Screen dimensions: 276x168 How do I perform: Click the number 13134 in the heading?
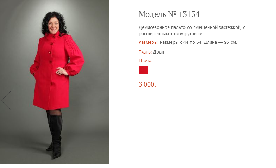tap(189, 14)
